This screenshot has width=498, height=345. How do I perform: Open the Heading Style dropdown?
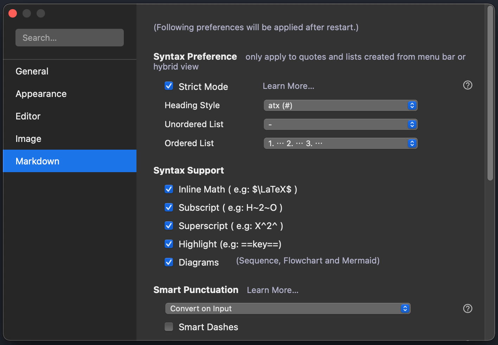point(340,105)
